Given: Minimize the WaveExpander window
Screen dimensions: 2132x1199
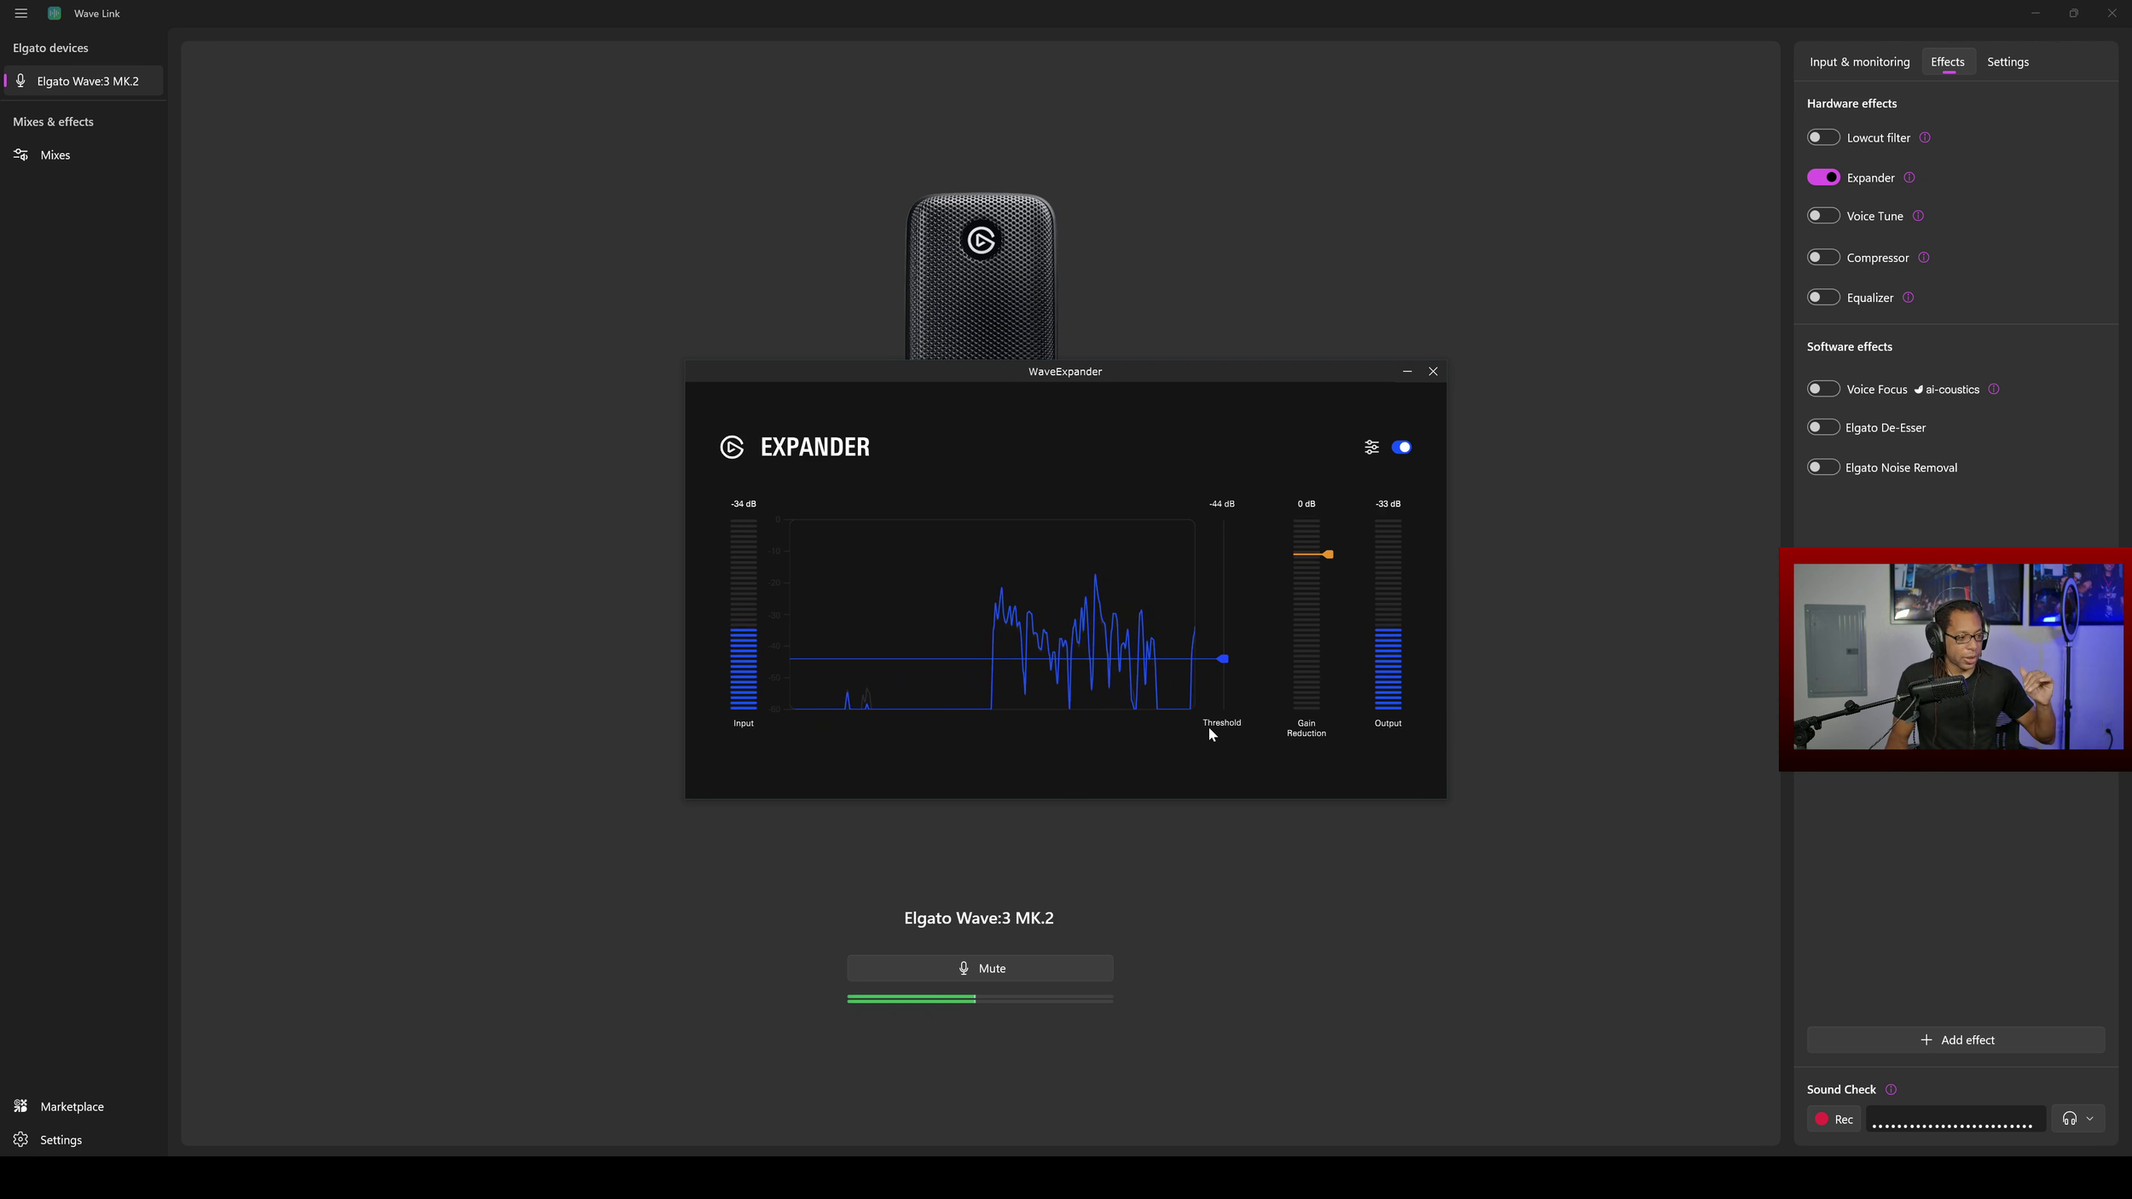Looking at the screenshot, I should pyautogui.click(x=1407, y=371).
